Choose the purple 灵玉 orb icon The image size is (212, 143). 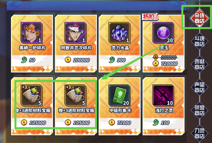pos(163,33)
